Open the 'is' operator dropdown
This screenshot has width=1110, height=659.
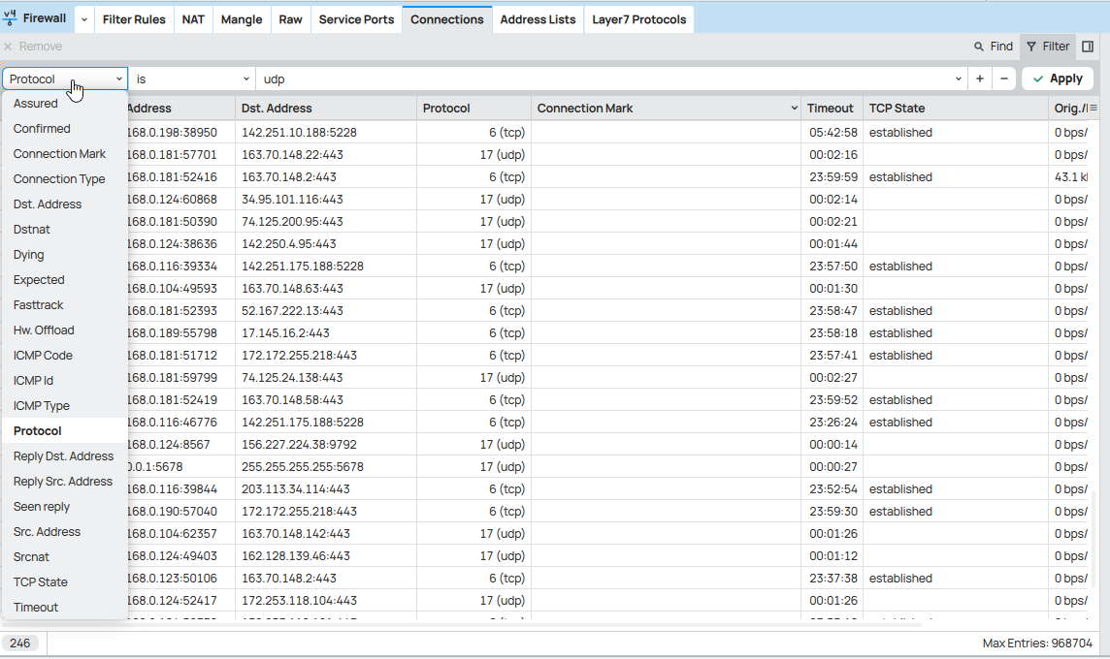(x=192, y=79)
